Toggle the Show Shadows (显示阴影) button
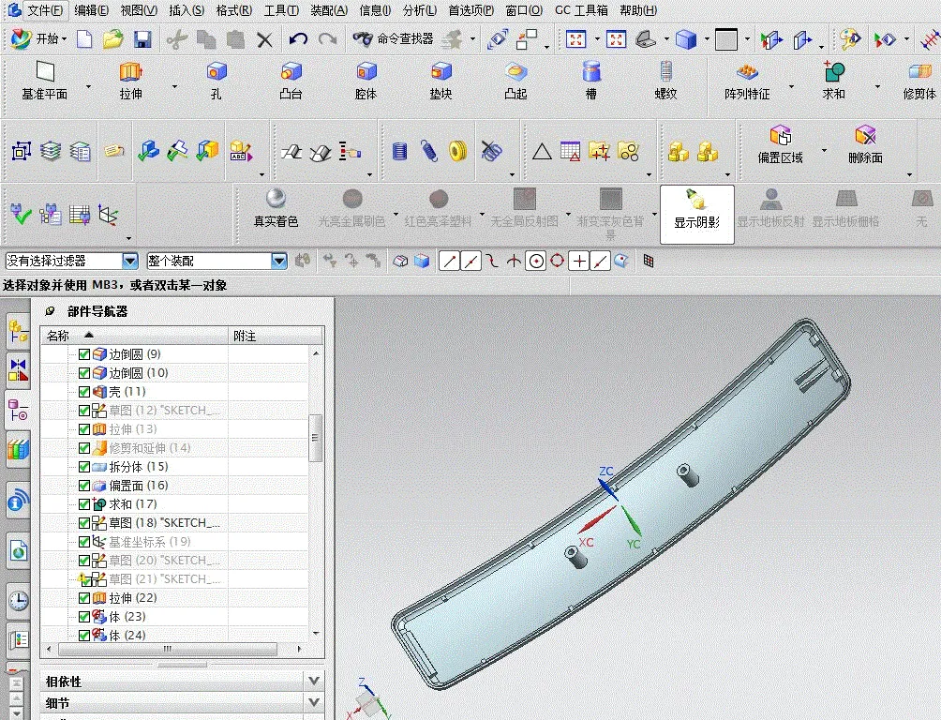Viewport: 941px width, 720px height. (696, 215)
